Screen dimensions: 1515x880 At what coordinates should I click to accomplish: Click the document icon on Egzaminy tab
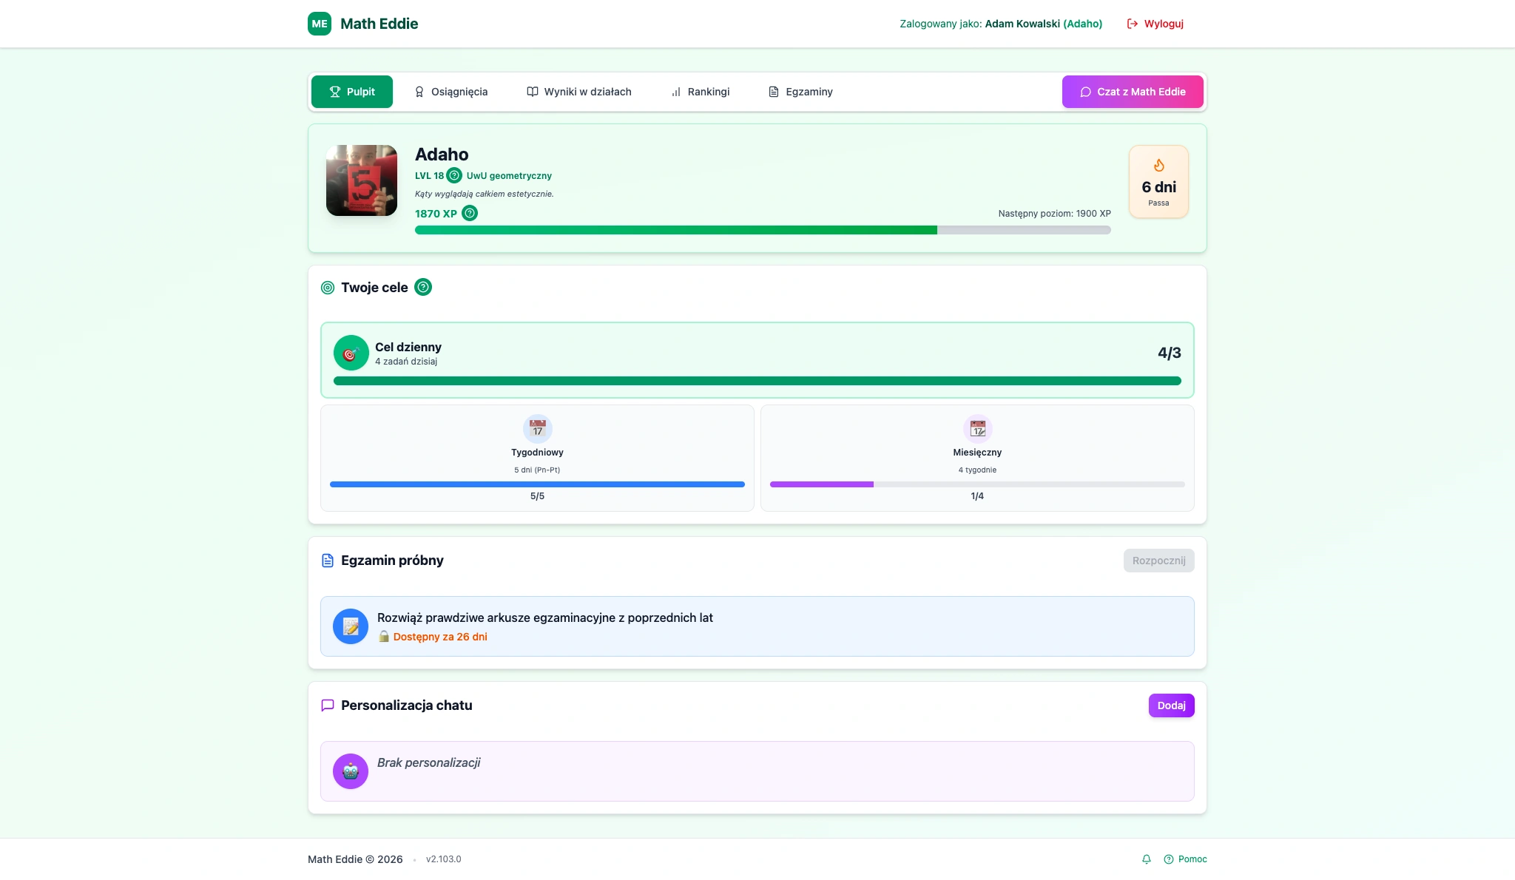(774, 92)
